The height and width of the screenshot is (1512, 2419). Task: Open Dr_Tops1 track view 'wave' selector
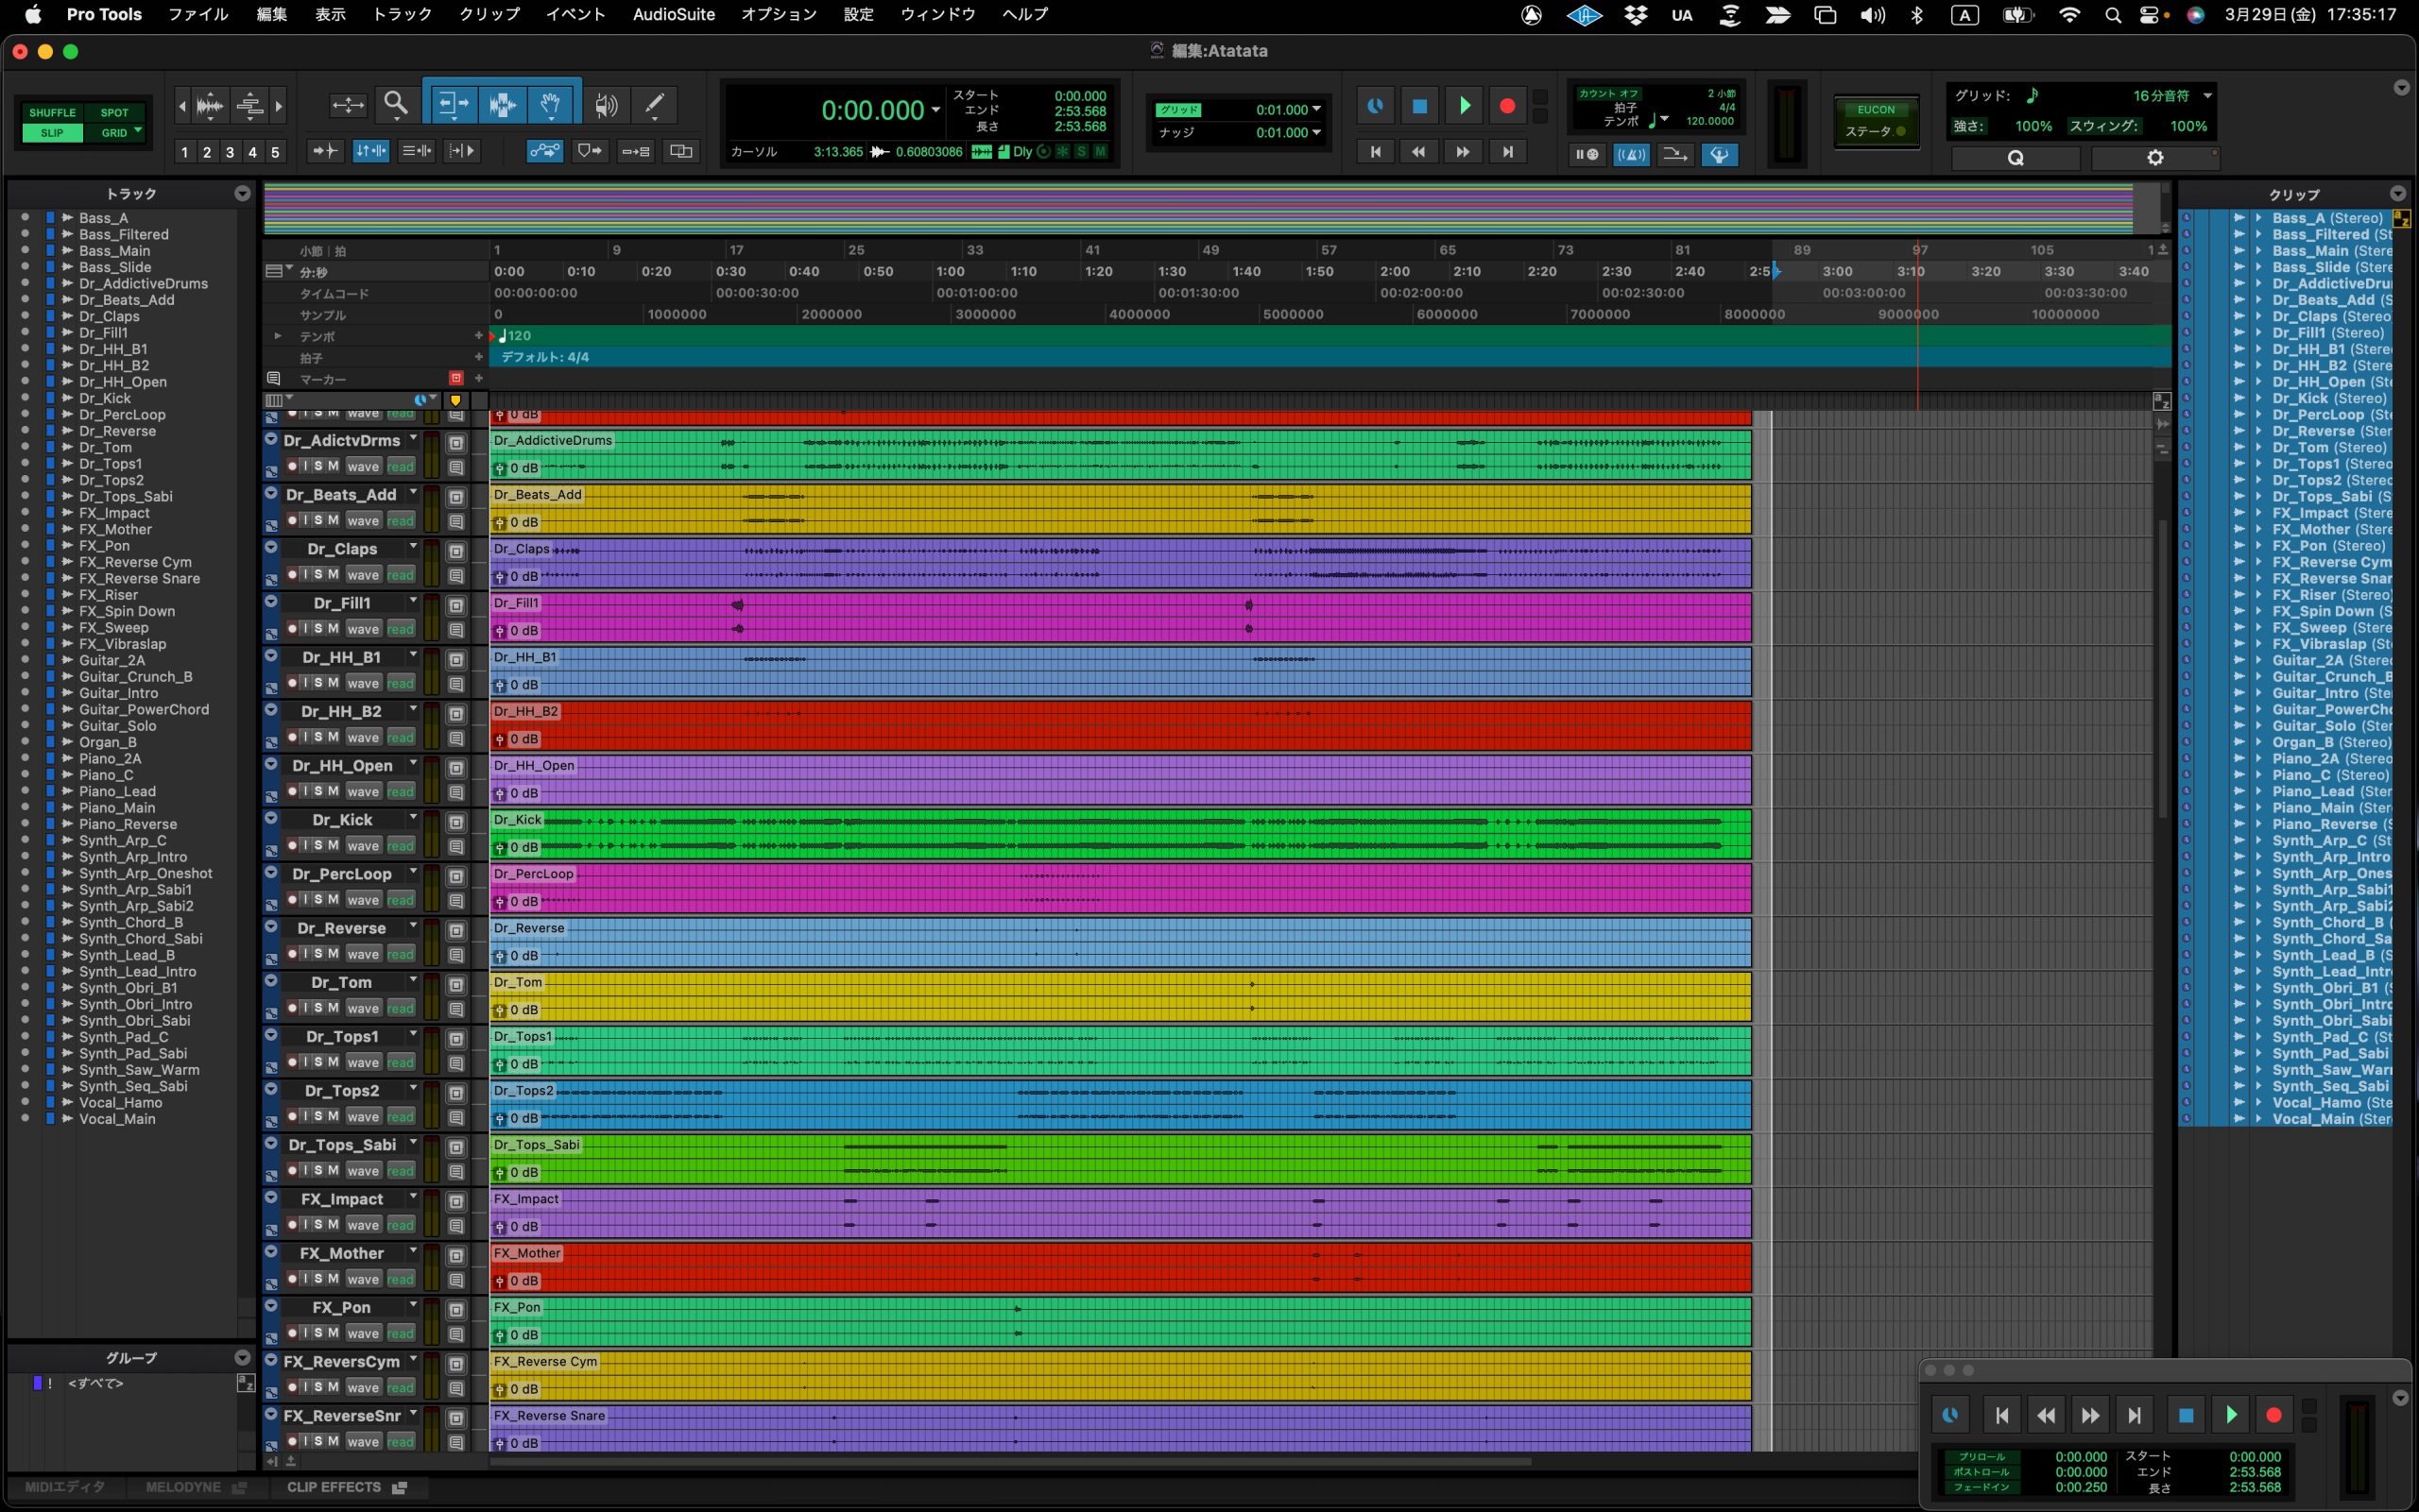coord(363,1062)
